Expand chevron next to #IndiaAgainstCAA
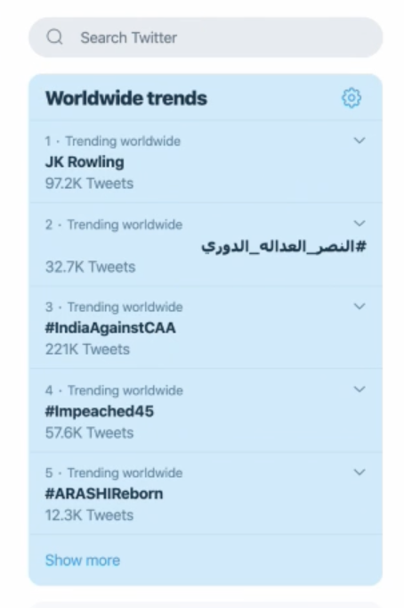404x608 pixels. click(x=360, y=307)
